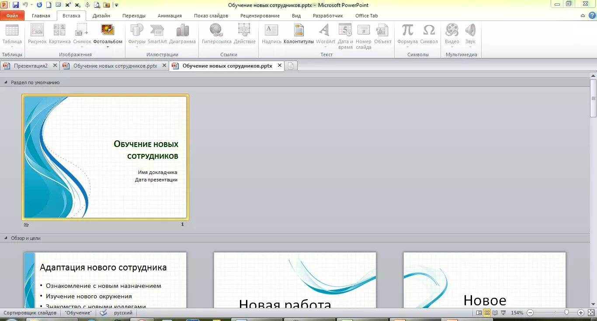Image resolution: width=597 pixels, height=321 pixels.
Task: Close the active Обучение новых сотрудников.pptx tab
Action: point(279,66)
